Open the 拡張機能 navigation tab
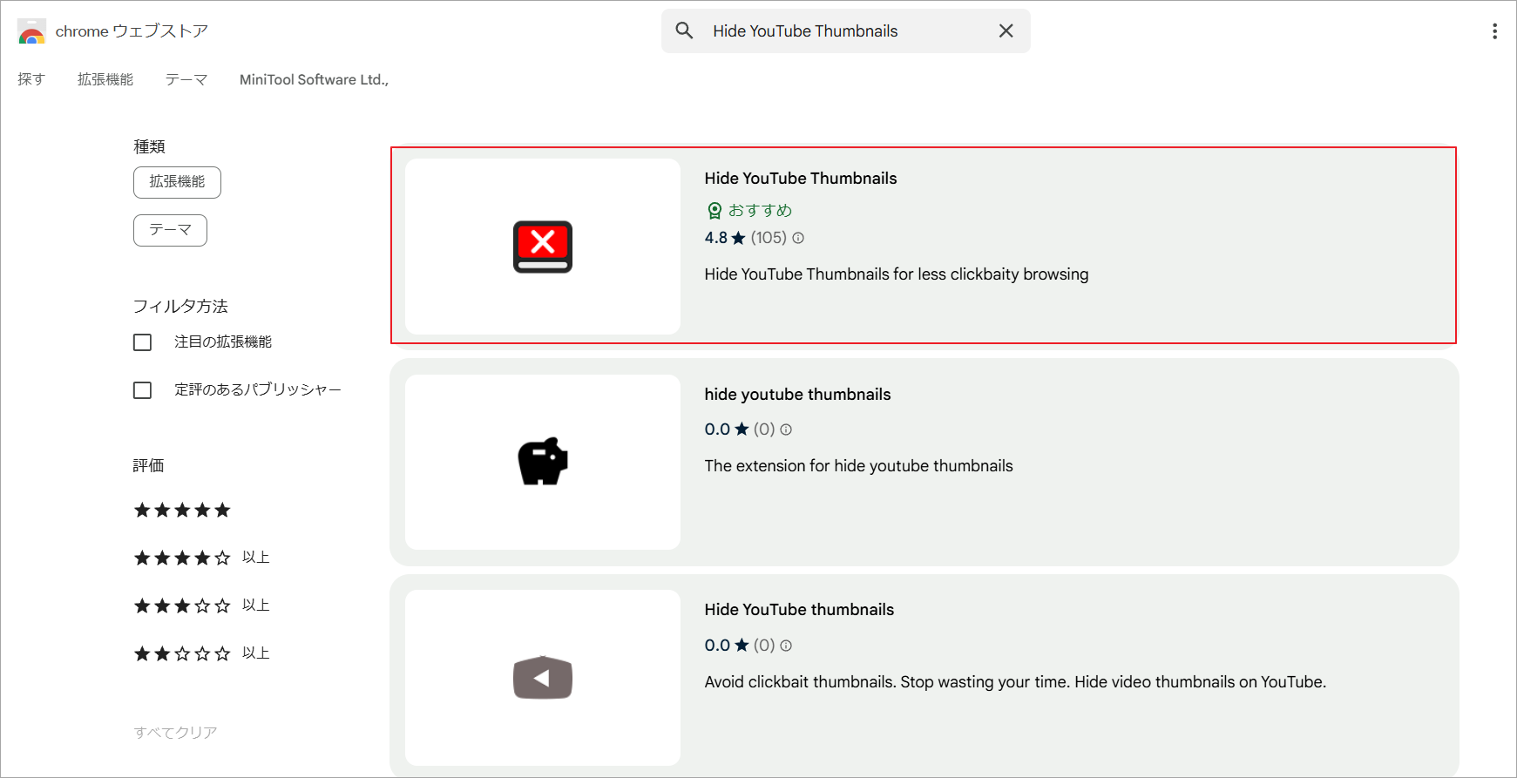This screenshot has width=1517, height=778. pyautogui.click(x=105, y=79)
